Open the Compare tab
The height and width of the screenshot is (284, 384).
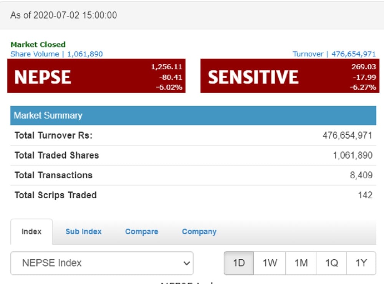[x=142, y=231]
